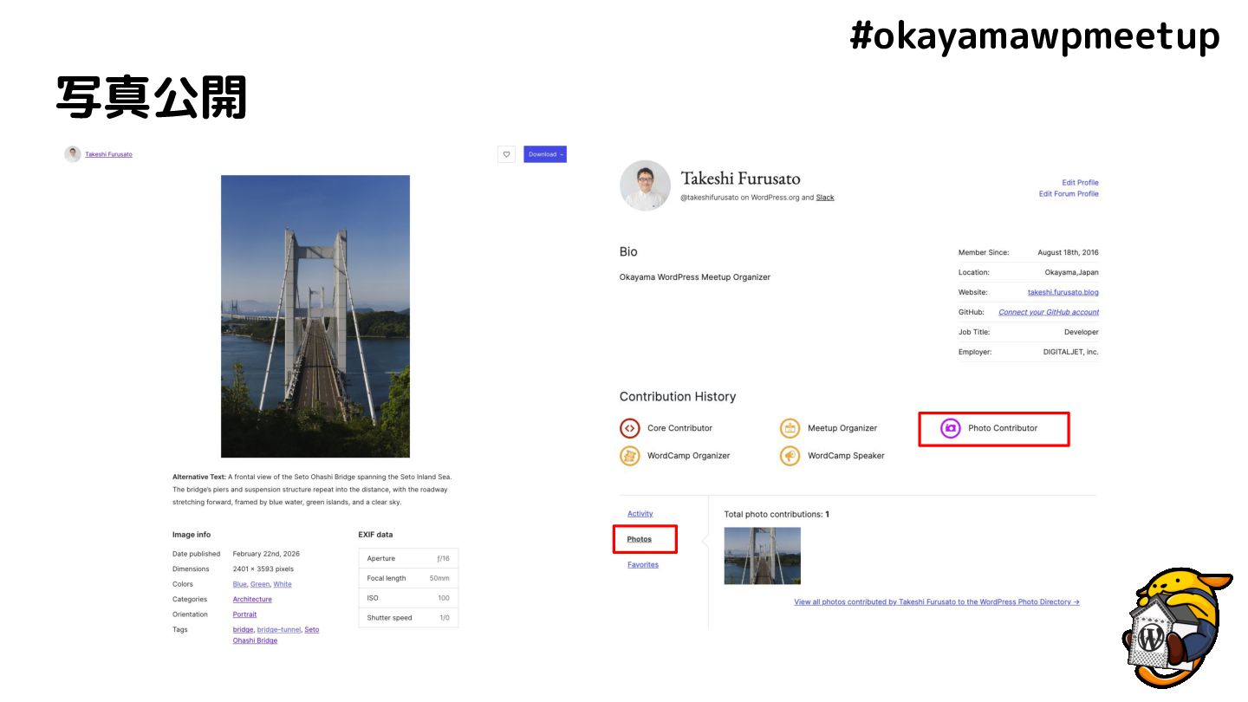Click Takeshi Furusato author link above photo

tap(108, 154)
